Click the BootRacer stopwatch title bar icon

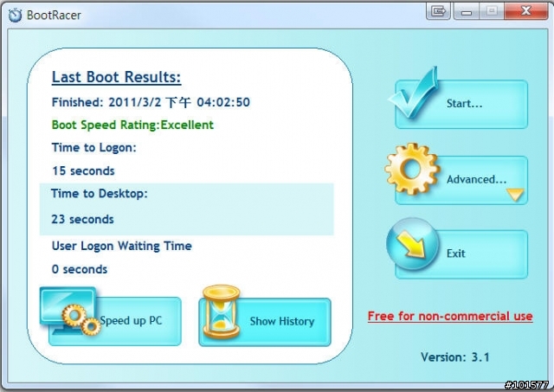pos(16,15)
